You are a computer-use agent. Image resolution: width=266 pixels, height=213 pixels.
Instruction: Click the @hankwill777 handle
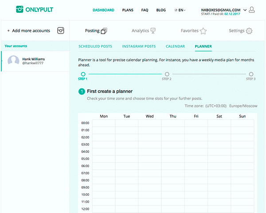[x=33, y=63]
